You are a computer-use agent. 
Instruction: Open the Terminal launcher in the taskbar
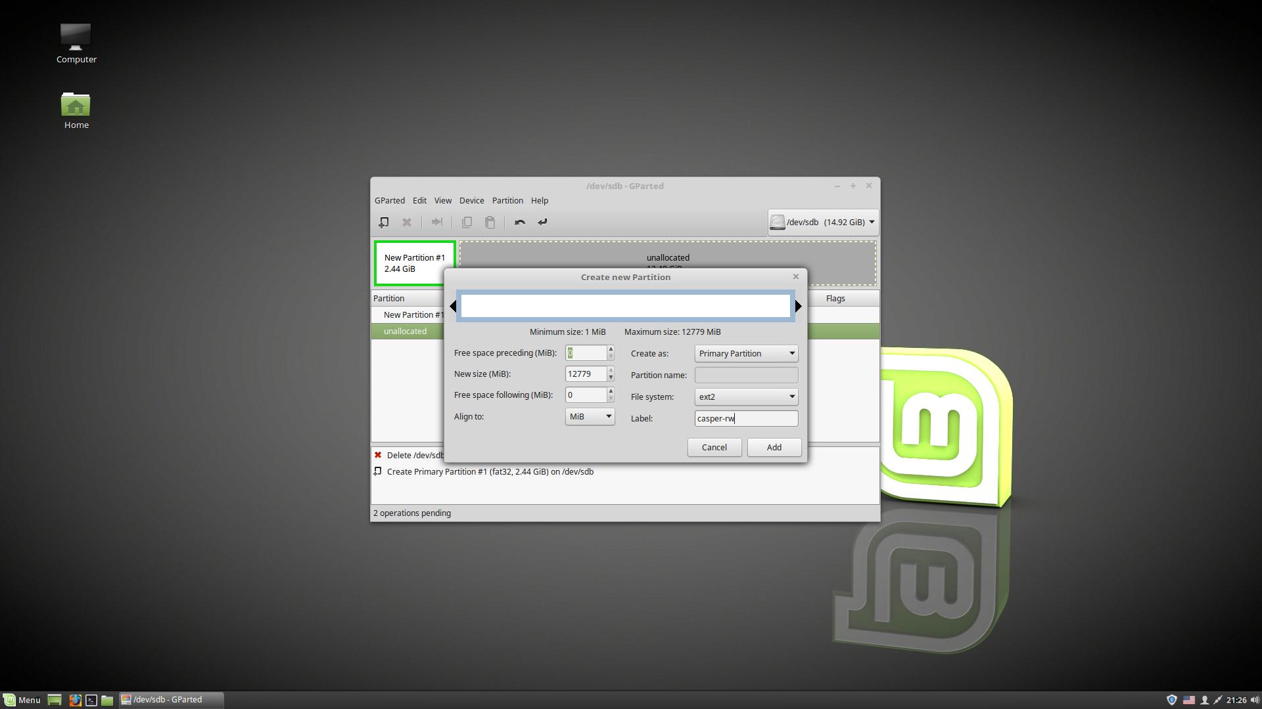[91, 700]
